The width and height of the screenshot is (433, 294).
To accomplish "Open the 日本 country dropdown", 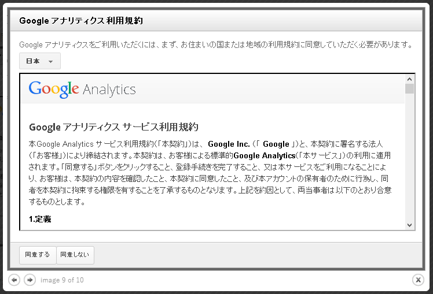I will pyautogui.click(x=40, y=61).
